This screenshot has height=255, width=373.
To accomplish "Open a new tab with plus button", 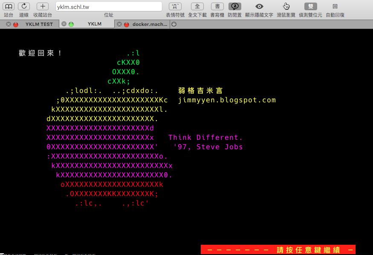I will click(x=173, y=24).
